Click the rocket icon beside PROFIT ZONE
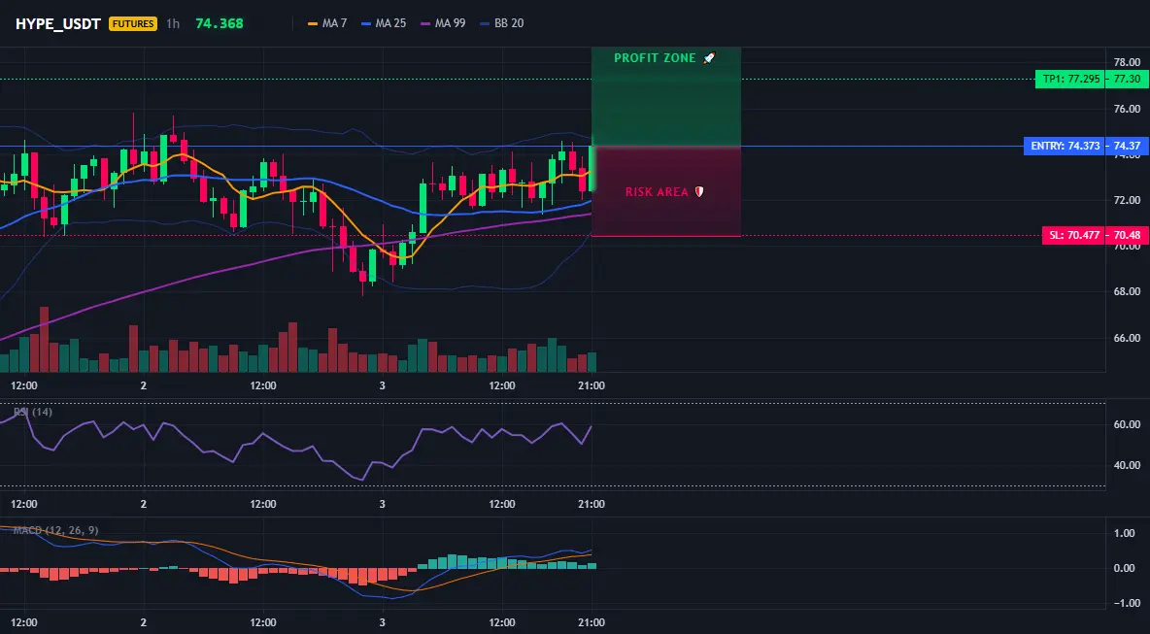Viewport: 1150px width, 634px height. pos(708,58)
